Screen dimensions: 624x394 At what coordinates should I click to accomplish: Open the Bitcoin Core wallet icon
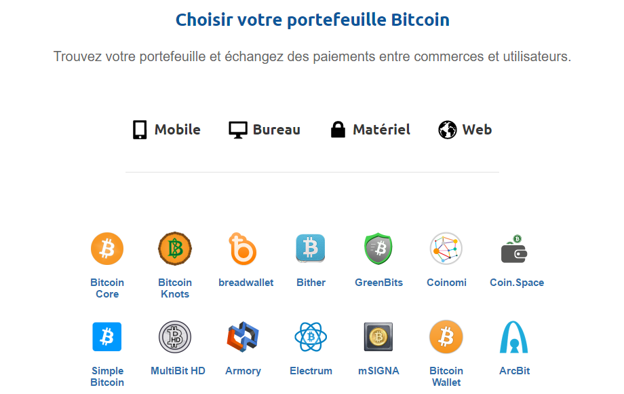click(x=107, y=249)
